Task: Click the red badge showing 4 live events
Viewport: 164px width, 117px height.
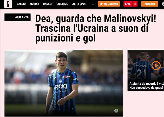Action: 135,4
